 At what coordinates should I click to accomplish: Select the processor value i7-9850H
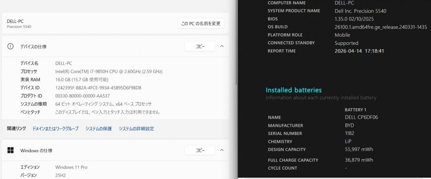(x=109, y=72)
